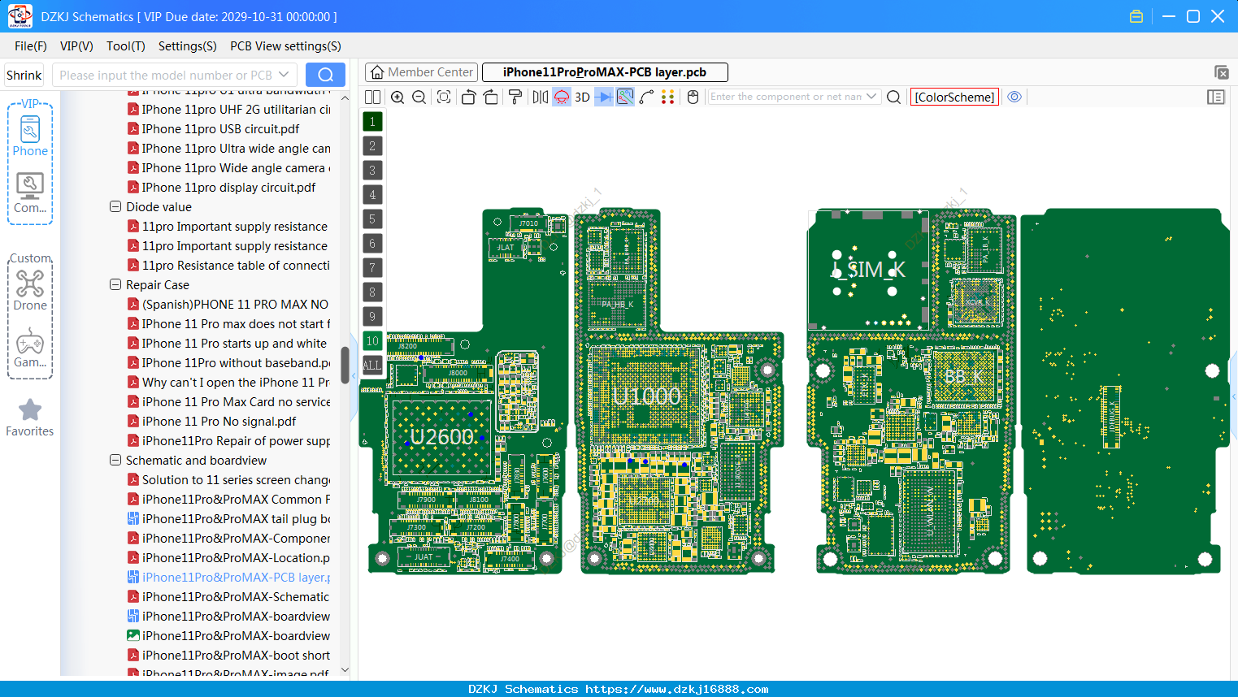Open the Game console category

[x=30, y=348]
